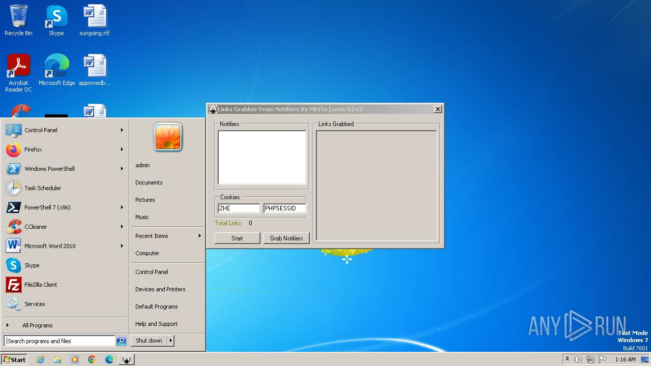
Task: Click the Skype icon in Start menu
Action: pyautogui.click(x=14, y=265)
